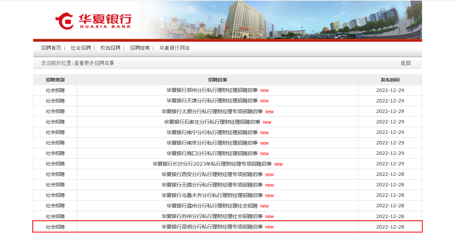Open 天津分行私行理财经理招聘启事
459x235 pixels.
click(212, 101)
